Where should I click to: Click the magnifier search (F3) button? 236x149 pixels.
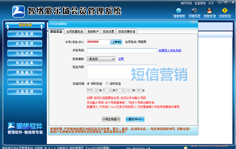116,42
